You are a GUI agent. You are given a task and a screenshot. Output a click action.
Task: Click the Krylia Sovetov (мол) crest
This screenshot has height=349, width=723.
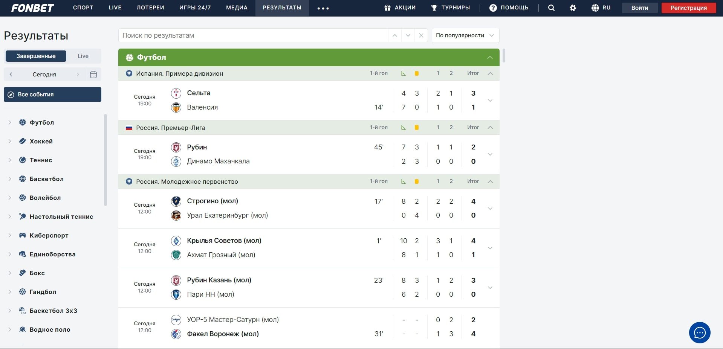tap(176, 241)
